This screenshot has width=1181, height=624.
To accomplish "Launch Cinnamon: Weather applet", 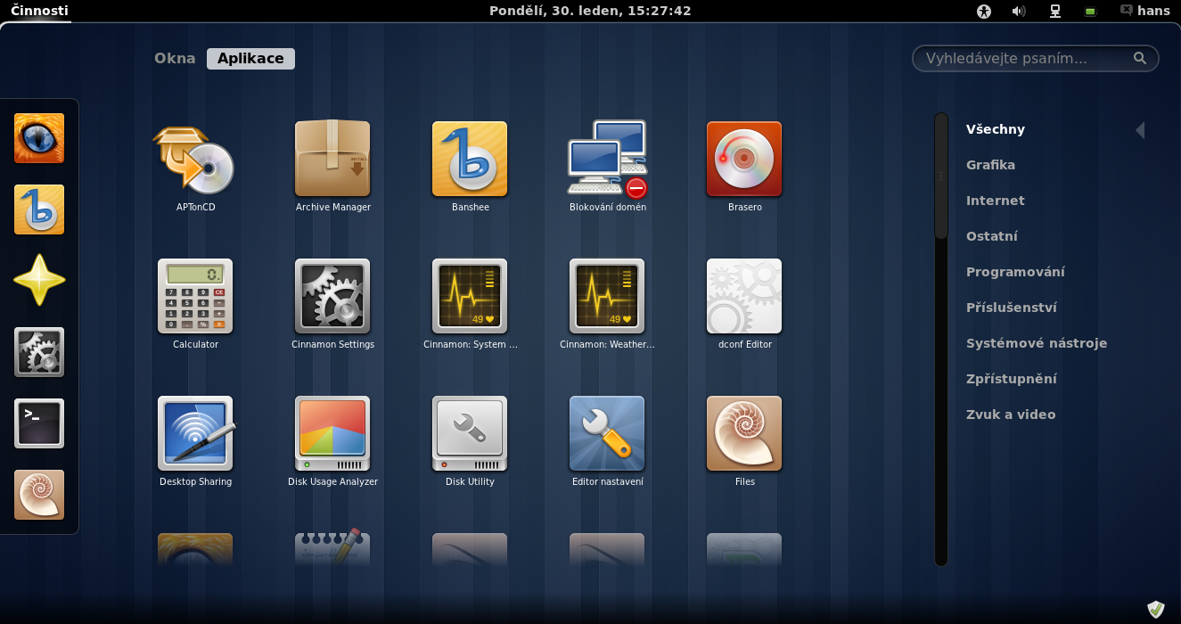I will point(607,304).
